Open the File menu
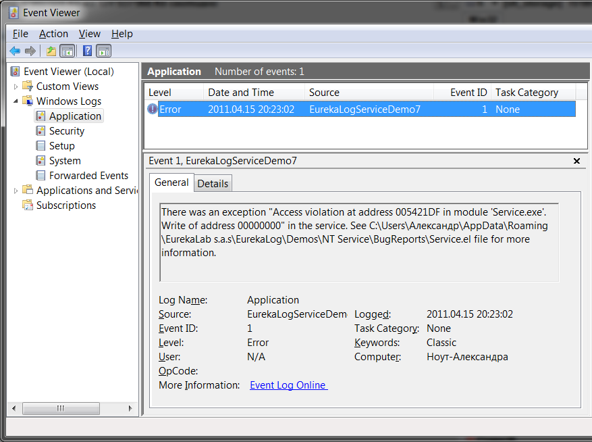592x442 pixels. coord(20,34)
